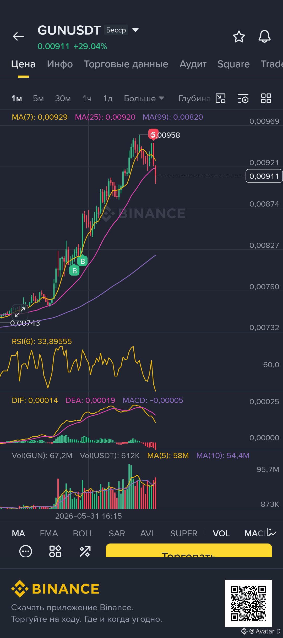Open the partially visible Trade tab
This screenshot has width=283, height=638.
[272, 64]
